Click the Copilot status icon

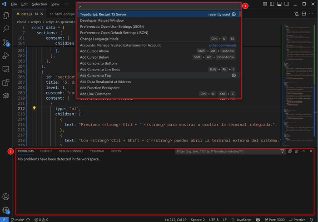[258, 220]
